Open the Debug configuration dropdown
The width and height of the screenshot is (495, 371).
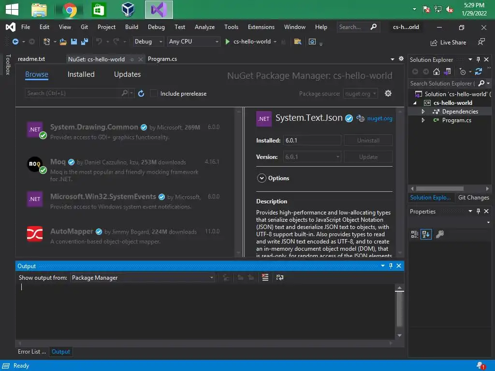148,42
